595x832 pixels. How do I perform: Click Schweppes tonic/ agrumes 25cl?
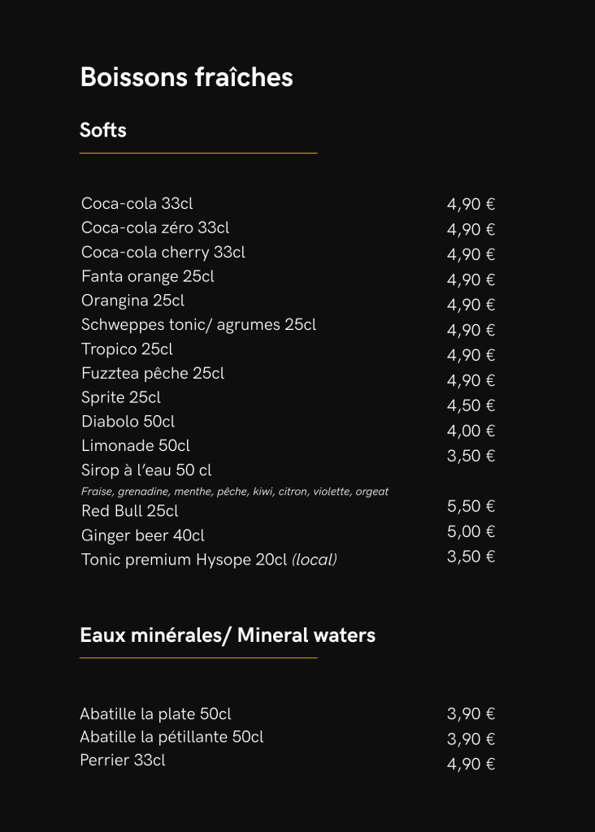coord(198,325)
